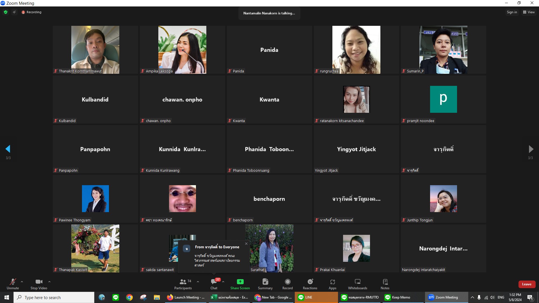Click the ENG language indicator
This screenshot has height=303, width=539.
pos(501,297)
